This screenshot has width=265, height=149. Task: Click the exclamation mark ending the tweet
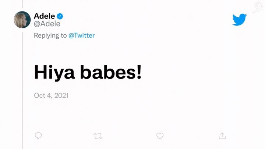pos(139,72)
